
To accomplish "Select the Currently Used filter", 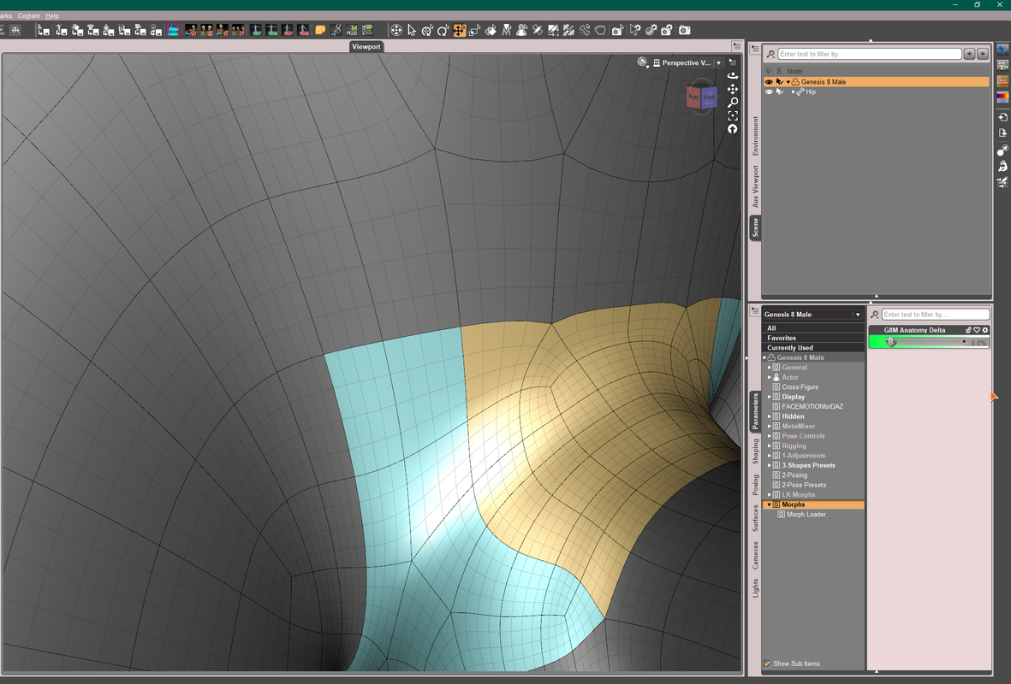I will pyautogui.click(x=790, y=348).
